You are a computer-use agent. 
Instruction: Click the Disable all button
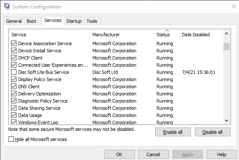[212, 132]
